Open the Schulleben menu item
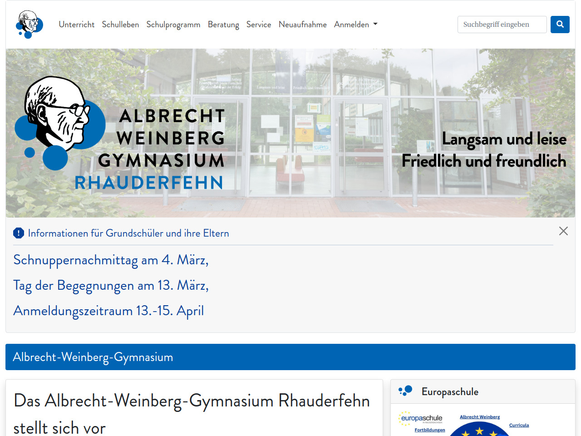Screen dimensions: 581x436 pos(120,25)
